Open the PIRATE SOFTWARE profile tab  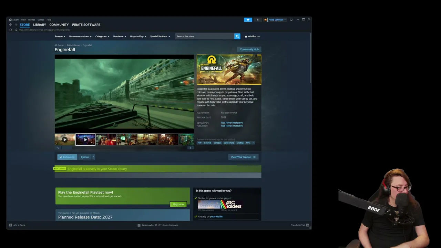[x=86, y=25]
